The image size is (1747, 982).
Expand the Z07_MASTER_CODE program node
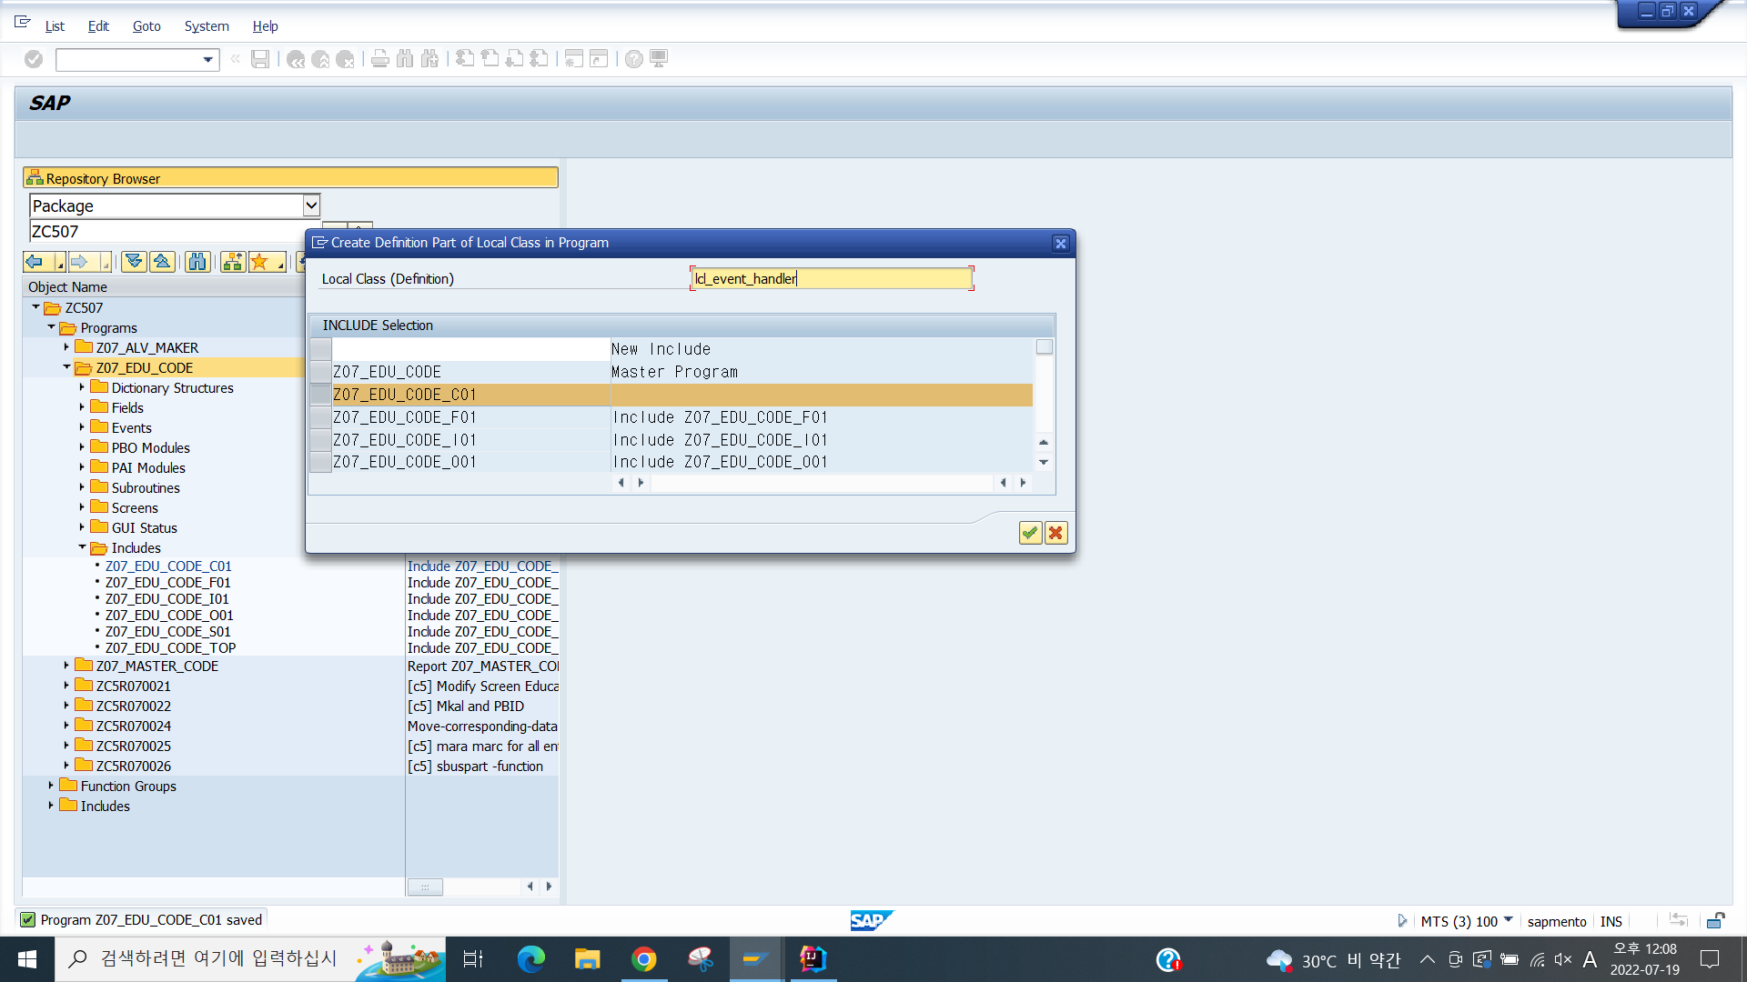(66, 666)
